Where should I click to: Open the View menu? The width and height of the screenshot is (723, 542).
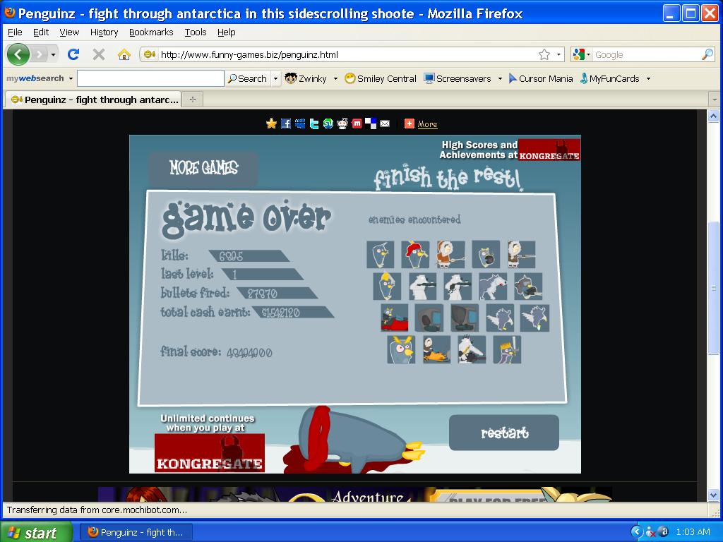click(x=69, y=32)
